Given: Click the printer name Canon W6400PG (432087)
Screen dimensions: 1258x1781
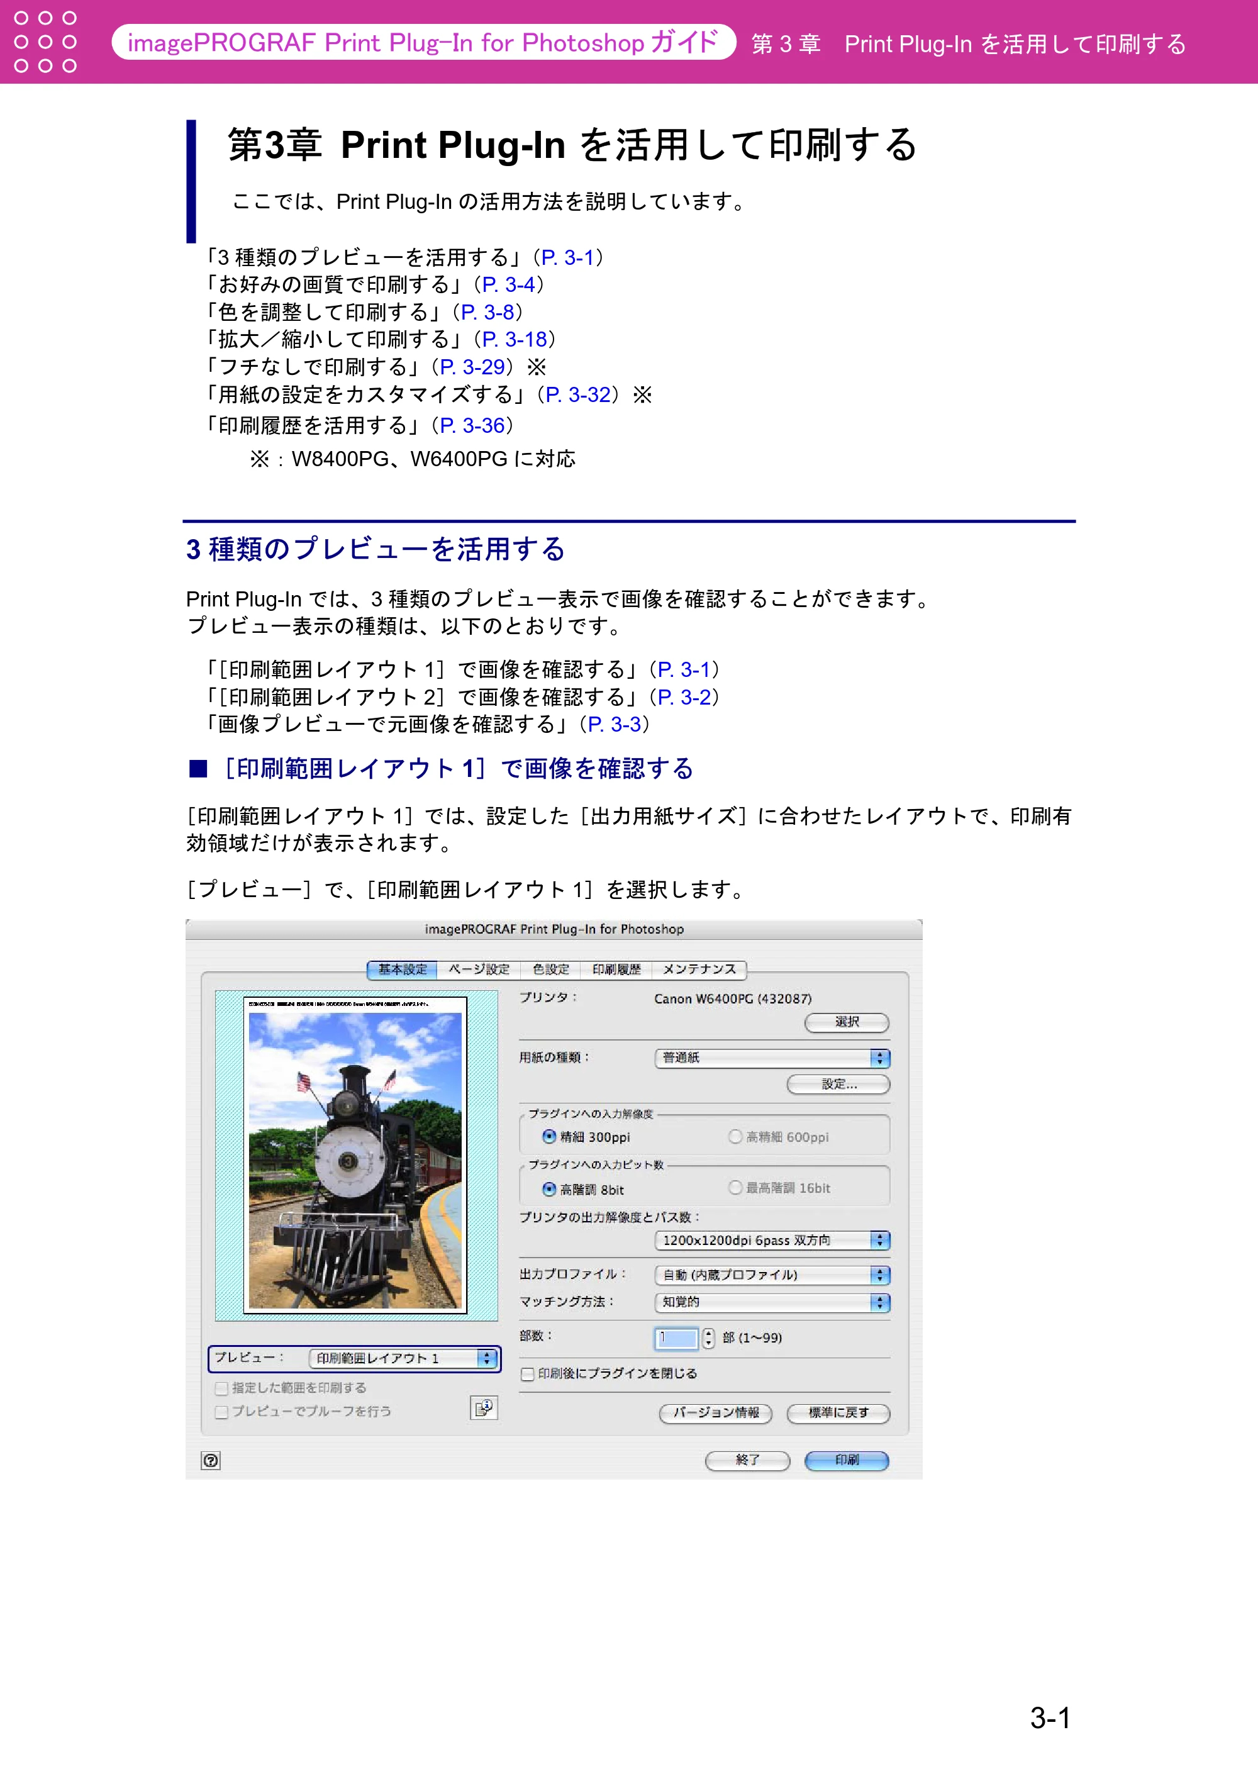Looking at the screenshot, I should 732,999.
